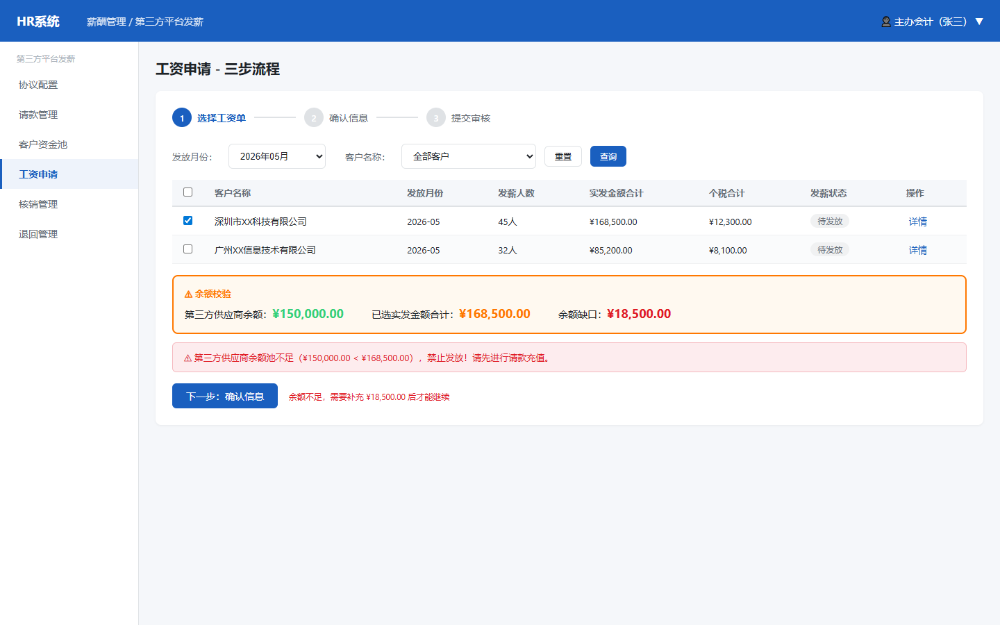Click the 待发放 status badge for 广州XX信息技术有限公司
The image size is (1000, 625).
tap(830, 250)
